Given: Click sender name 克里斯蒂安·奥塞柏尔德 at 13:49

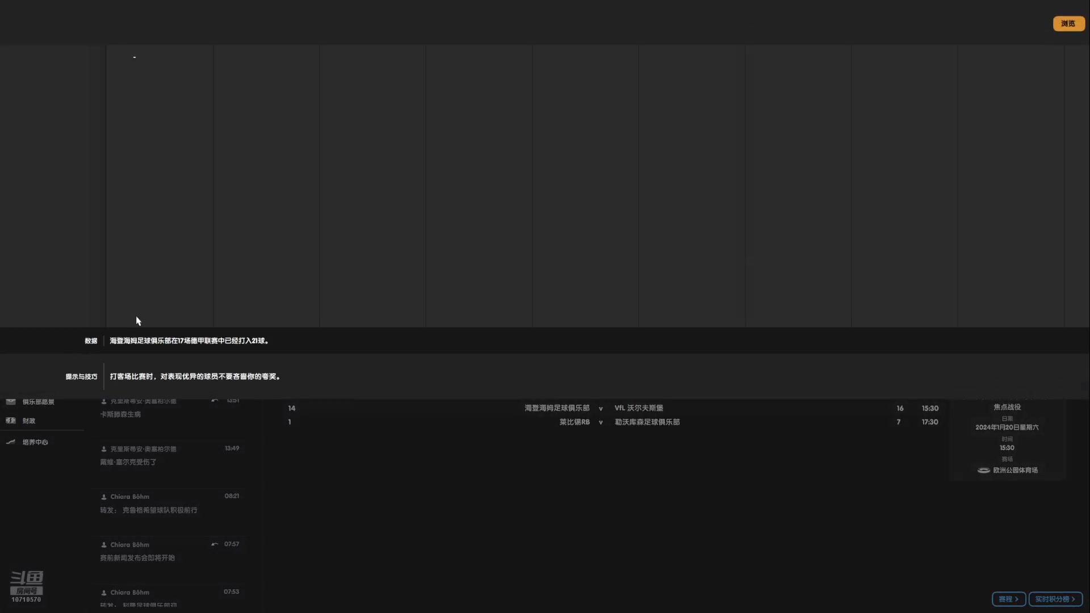Looking at the screenshot, I should click(x=143, y=449).
